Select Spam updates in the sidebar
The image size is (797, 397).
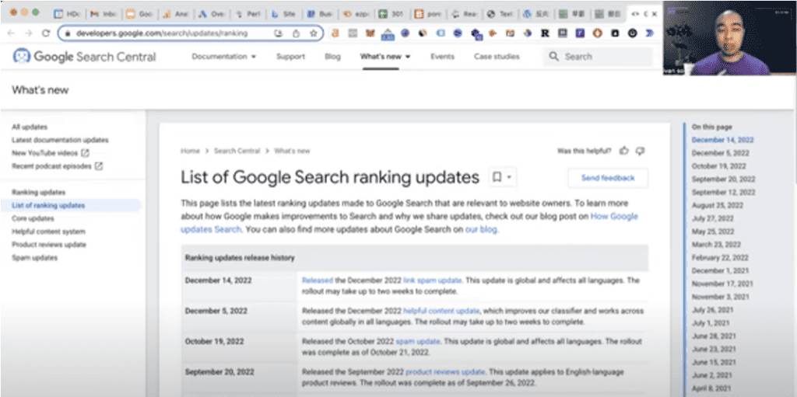[34, 258]
